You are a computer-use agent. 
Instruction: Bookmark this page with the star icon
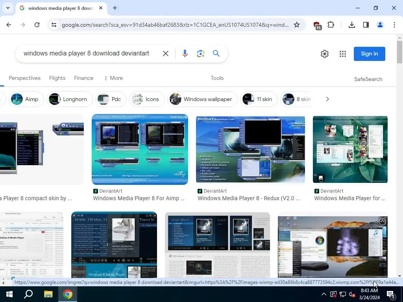(x=297, y=25)
